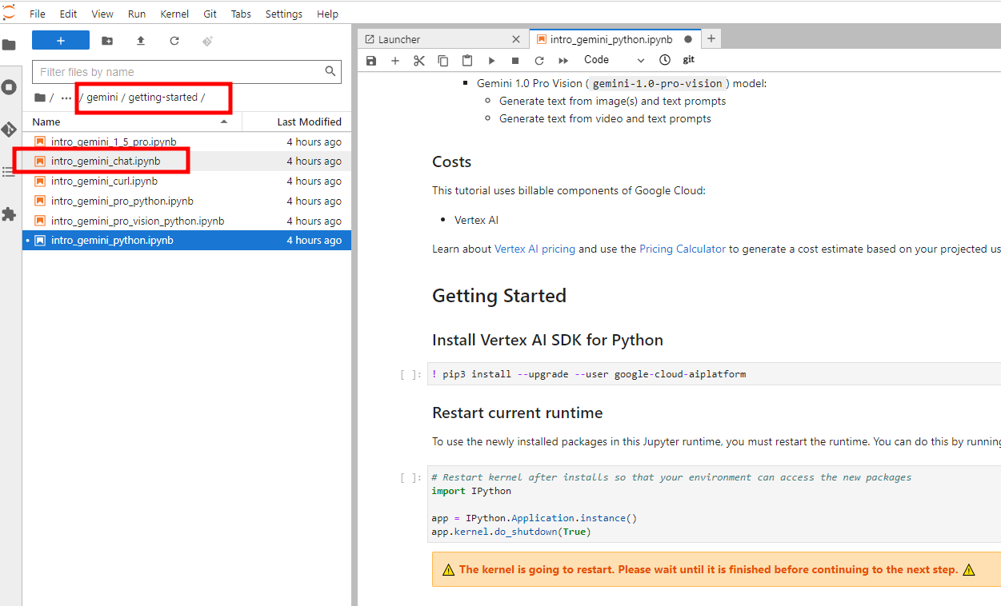Image resolution: width=1001 pixels, height=606 pixels.
Task: Open the Help menu
Action: [x=327, y=14]
